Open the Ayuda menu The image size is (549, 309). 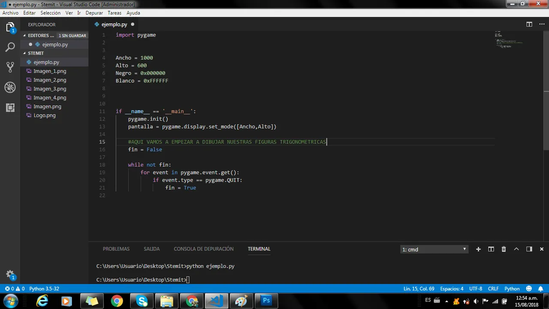click(x=133, y=13)
